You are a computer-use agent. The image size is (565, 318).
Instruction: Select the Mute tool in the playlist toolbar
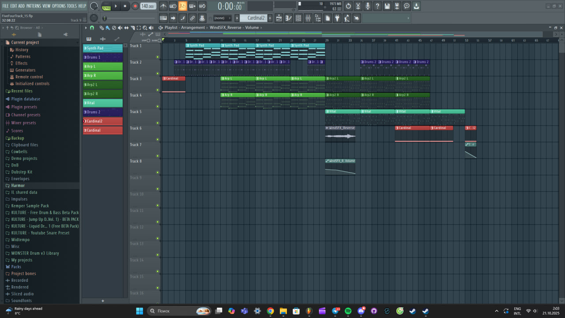[120, 28]
